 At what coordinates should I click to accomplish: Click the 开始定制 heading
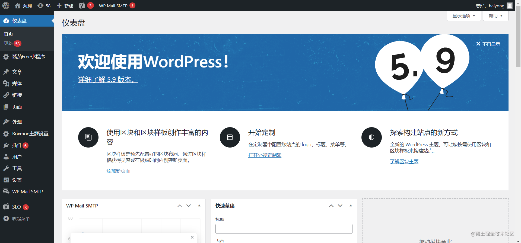(x=262, y=133)
